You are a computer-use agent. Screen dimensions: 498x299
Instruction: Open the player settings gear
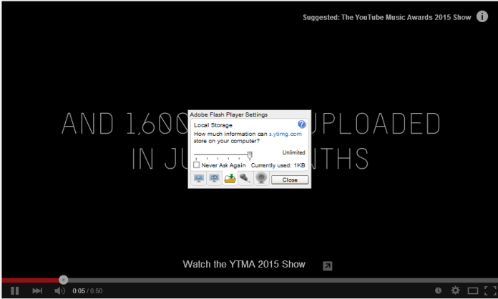[456, 290]
